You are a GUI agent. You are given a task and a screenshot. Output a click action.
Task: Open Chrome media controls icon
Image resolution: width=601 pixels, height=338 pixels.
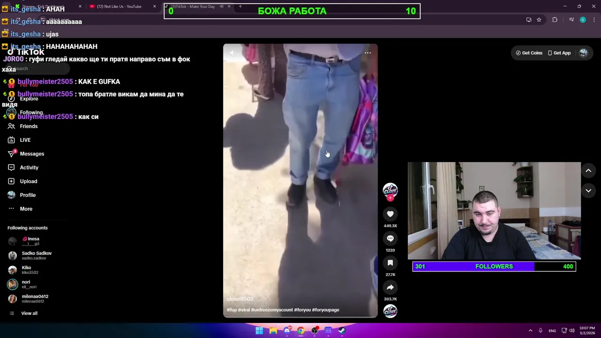pos(571,20)
